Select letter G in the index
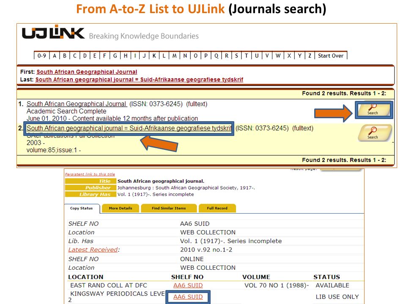This screenshot has height=304, width=406. [x=115, y=56]
